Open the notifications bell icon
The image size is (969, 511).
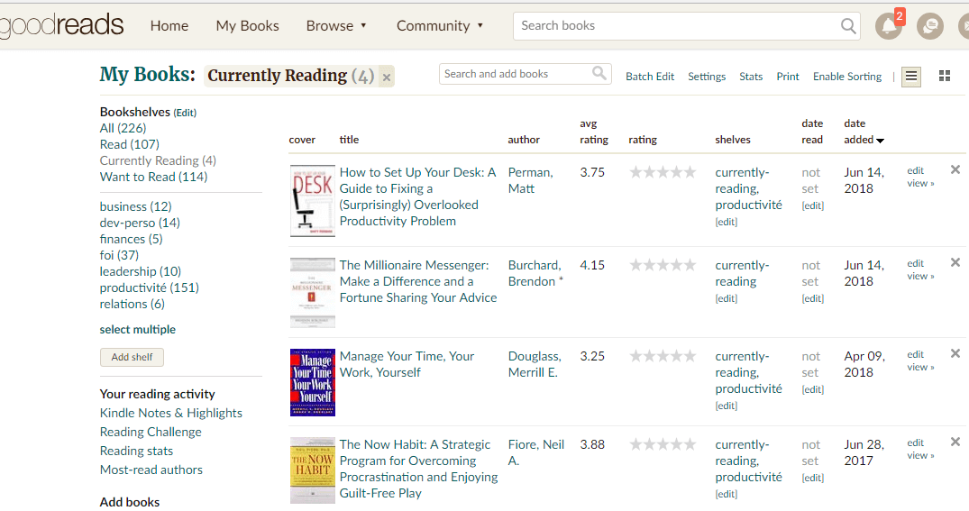(x=888, y=26)
